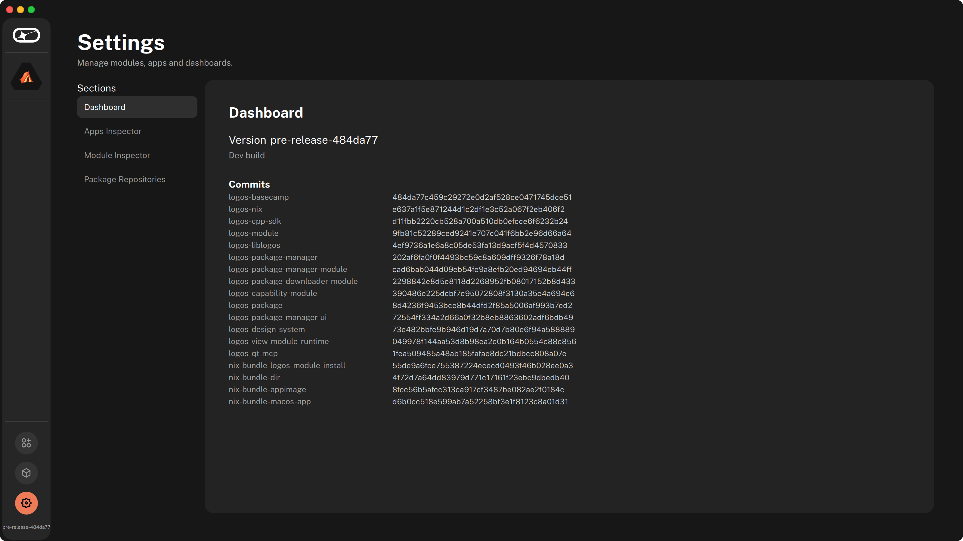
Task: Select the nix-bundle-dir row label
Action: (254, 377)
